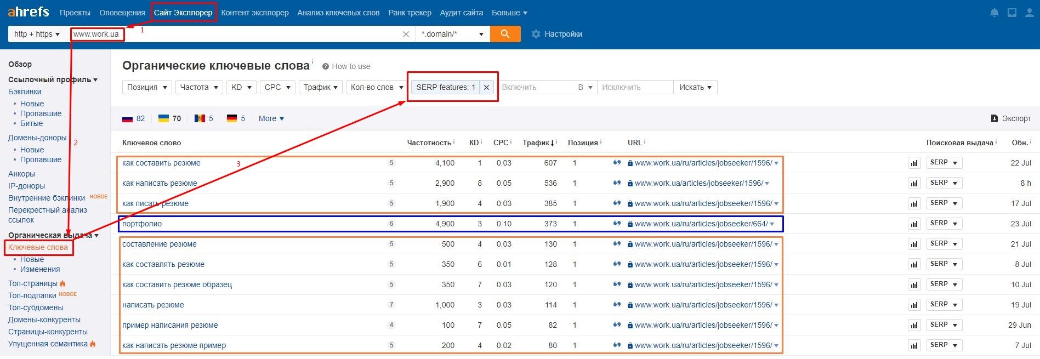Click quote icon for составление резюме row
The height and width of the screenshot is (359, 1040).
pyautogui.click(x=617, y=243)
